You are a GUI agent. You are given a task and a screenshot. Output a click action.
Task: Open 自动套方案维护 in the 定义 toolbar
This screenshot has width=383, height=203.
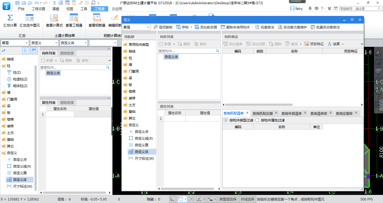click(x=292, y=27)
